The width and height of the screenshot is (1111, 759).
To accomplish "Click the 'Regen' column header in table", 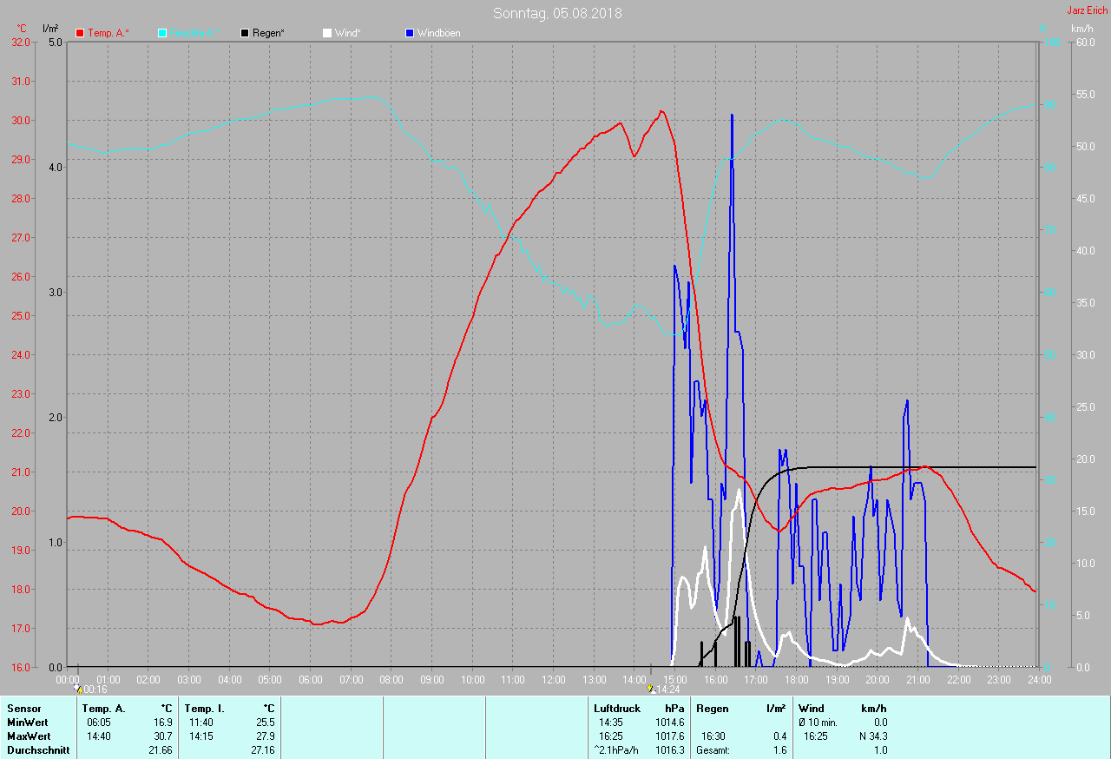I will tap(713, 709).
